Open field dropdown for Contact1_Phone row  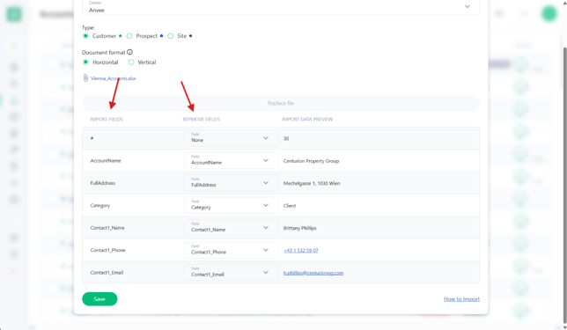231,250
